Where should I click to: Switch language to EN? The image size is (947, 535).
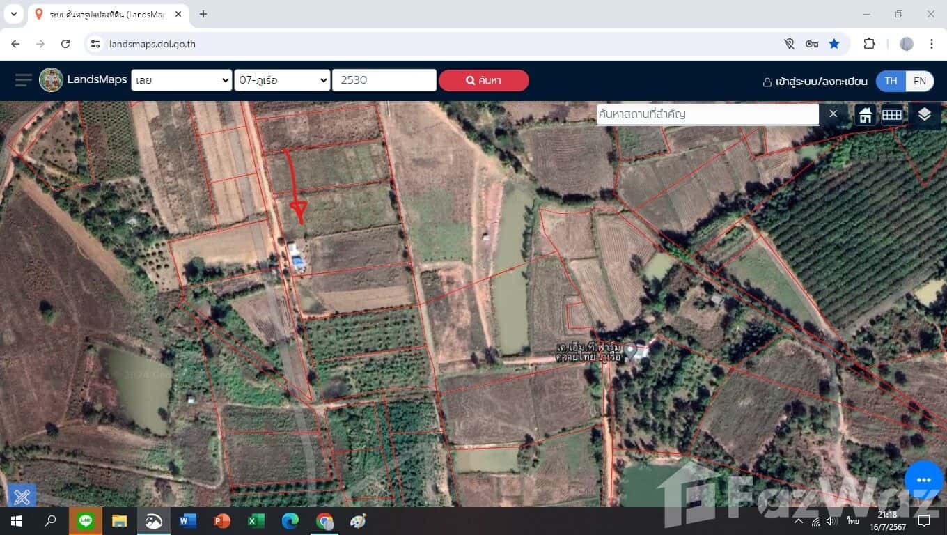pyautogui.click(x=919, y=81)
